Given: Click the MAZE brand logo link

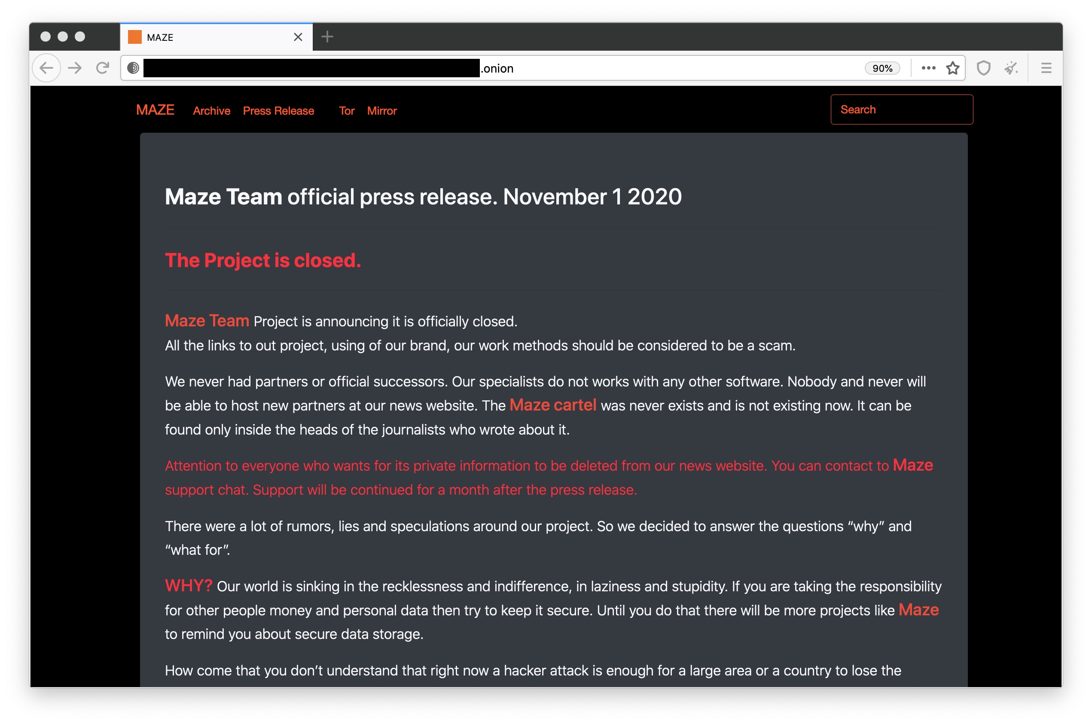Looking at the screenshot, I should click(155, 110).
